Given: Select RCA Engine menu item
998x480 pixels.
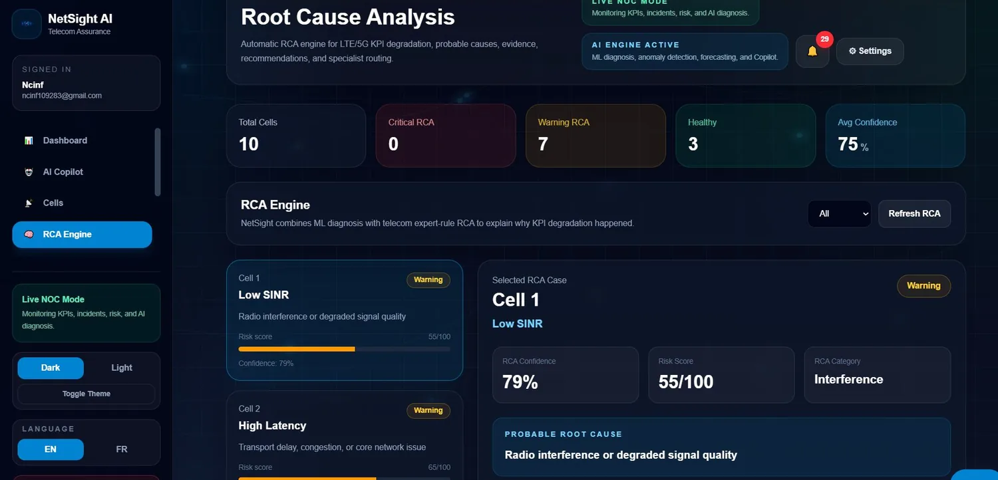Looking at the screenshot, I should (82, 234).
